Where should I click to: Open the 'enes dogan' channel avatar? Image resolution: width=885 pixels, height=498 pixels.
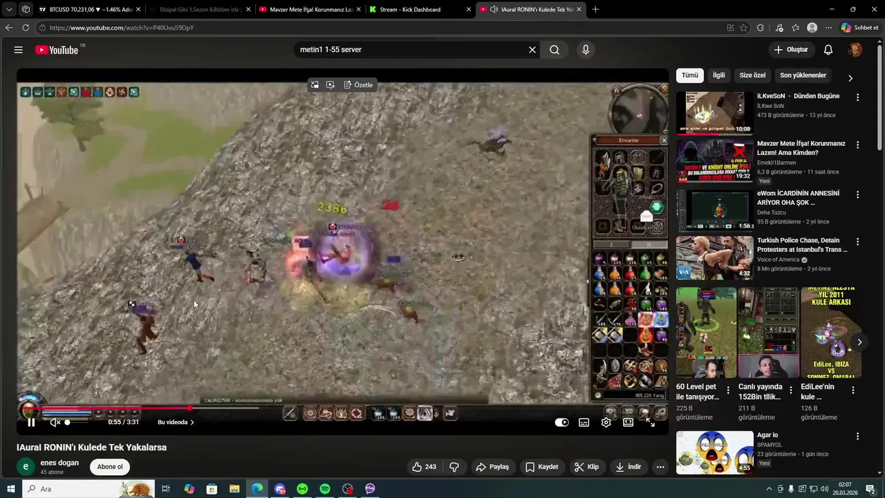[26, 467]
